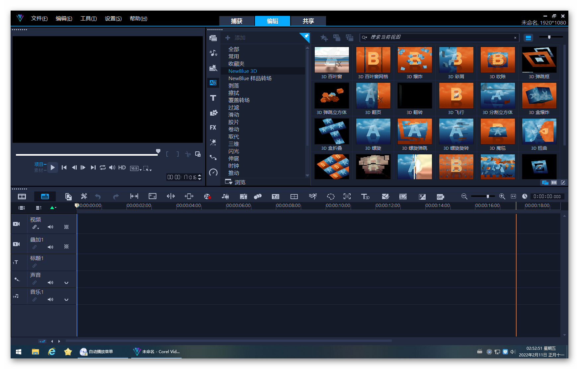Fit project in timeline window
Image resolution: width=579 pixels, height=369 pixels.
point(513,196)
